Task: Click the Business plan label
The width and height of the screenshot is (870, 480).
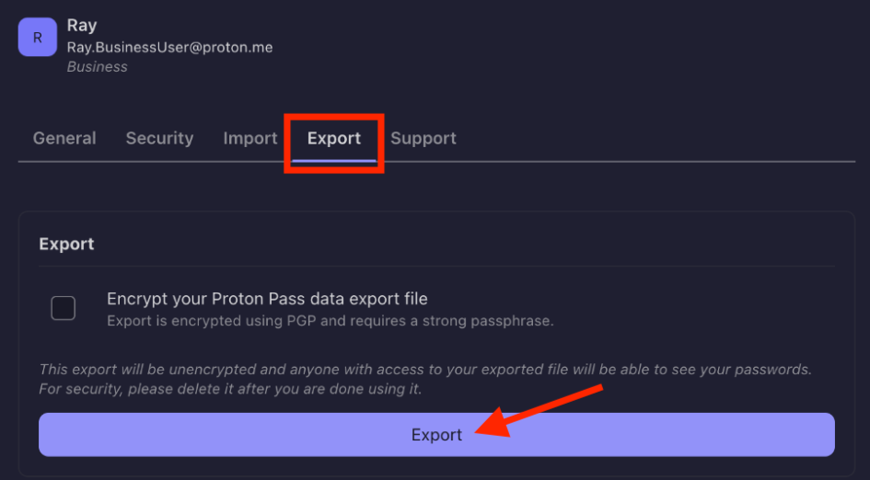Action: [x=97, y=67]
